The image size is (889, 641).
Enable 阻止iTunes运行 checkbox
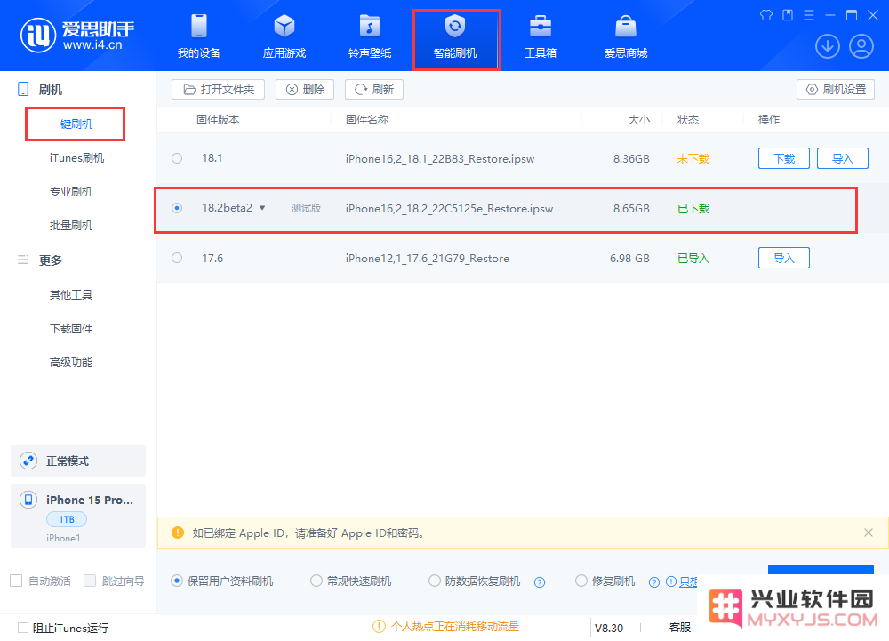[x=23, y=628]
